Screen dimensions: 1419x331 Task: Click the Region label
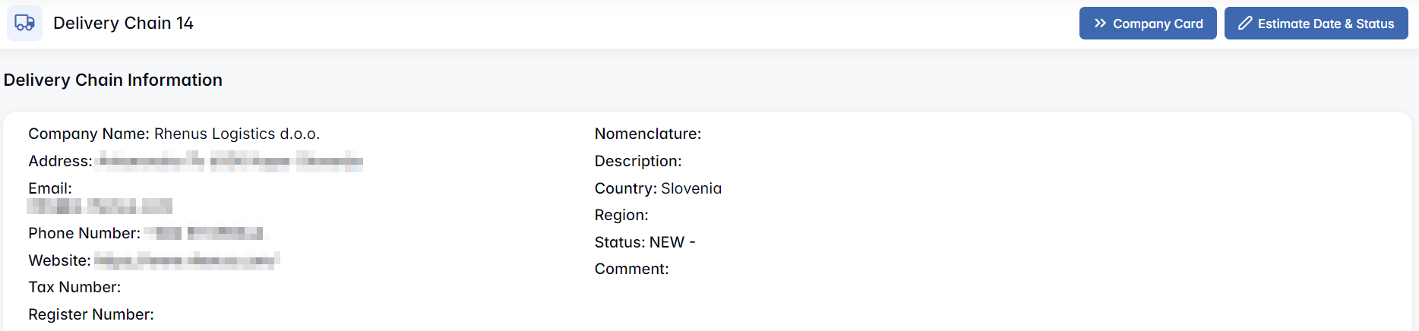621,215
